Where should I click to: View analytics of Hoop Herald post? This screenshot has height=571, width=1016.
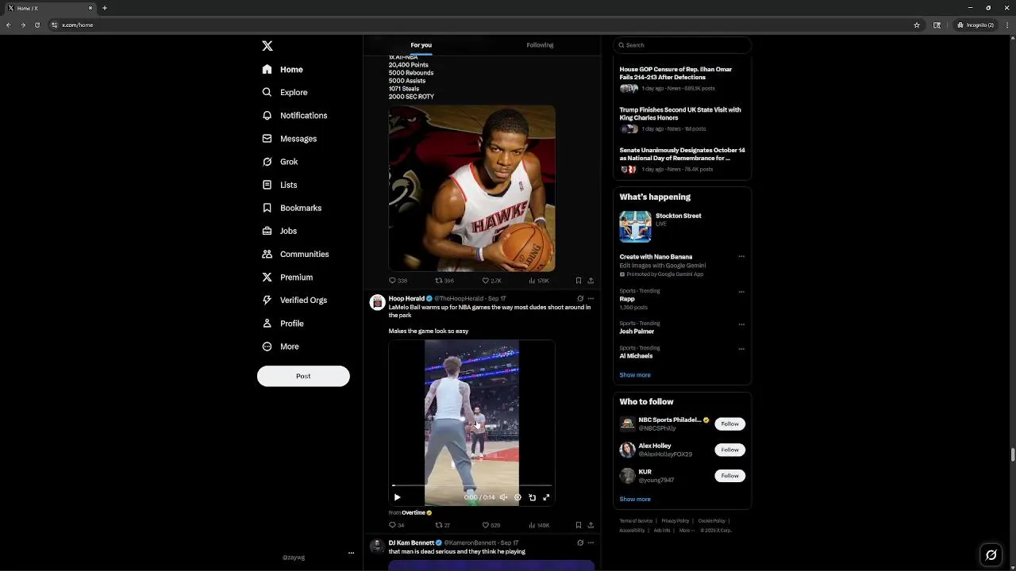[x=538, y=525]
